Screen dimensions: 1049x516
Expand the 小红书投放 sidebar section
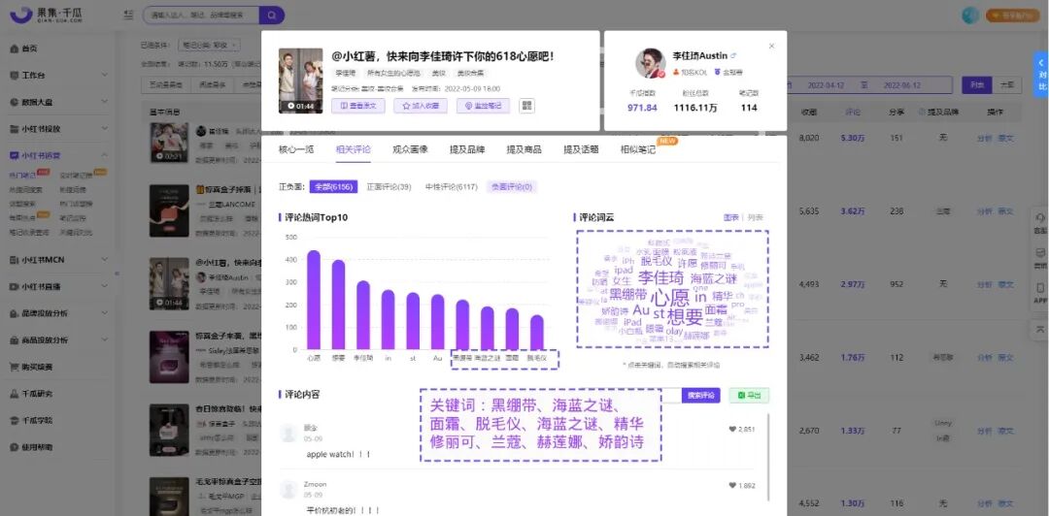click(59, 128)
